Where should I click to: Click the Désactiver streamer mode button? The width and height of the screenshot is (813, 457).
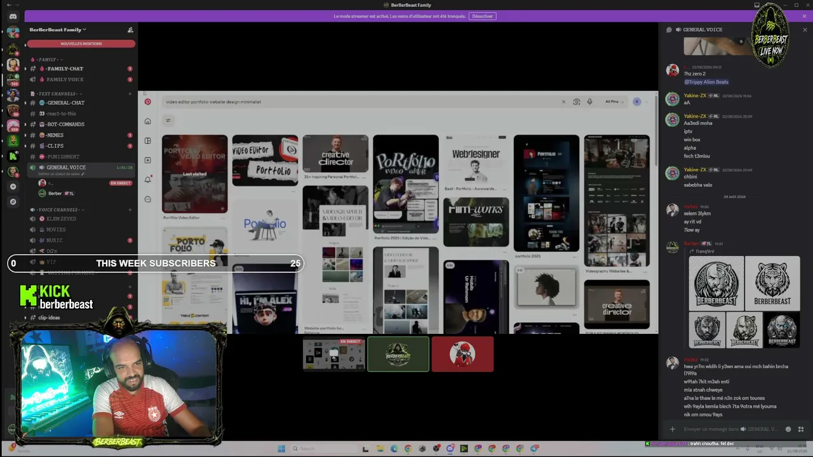[483, 16]
